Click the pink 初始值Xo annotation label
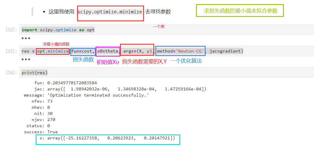The width and height of the screenshot is (314, 147). [x=108, y=62]
